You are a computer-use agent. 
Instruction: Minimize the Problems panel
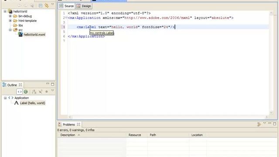coord(269,123)
